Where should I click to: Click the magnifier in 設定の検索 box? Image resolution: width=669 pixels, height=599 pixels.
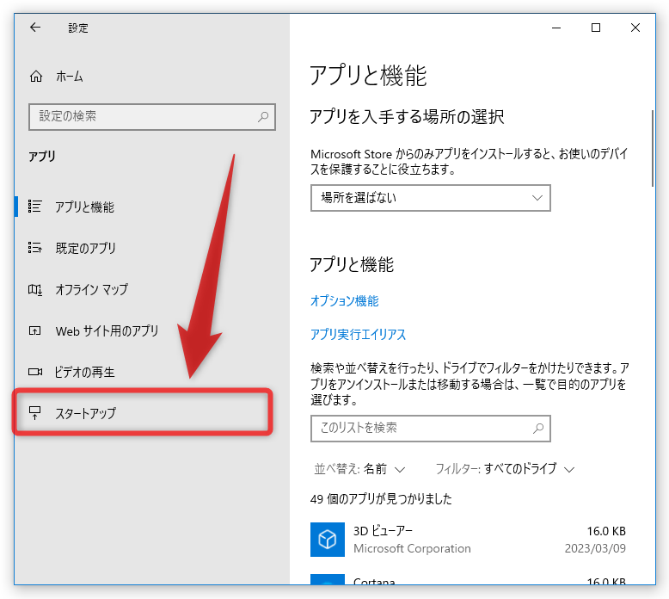click(x=263, y=116)
